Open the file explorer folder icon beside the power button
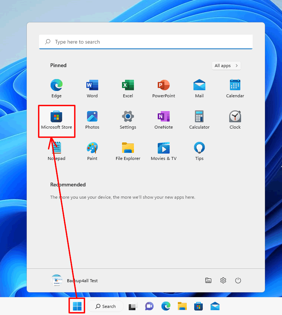Image resolution: width=282 pixels, height=315 pixels. (208, 280)
